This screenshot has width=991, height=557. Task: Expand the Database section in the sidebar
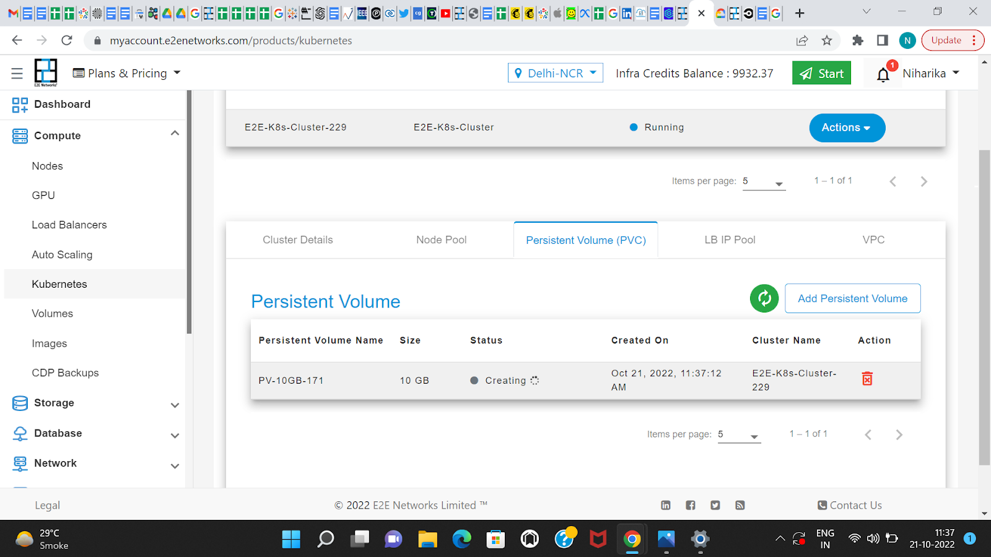175,435
